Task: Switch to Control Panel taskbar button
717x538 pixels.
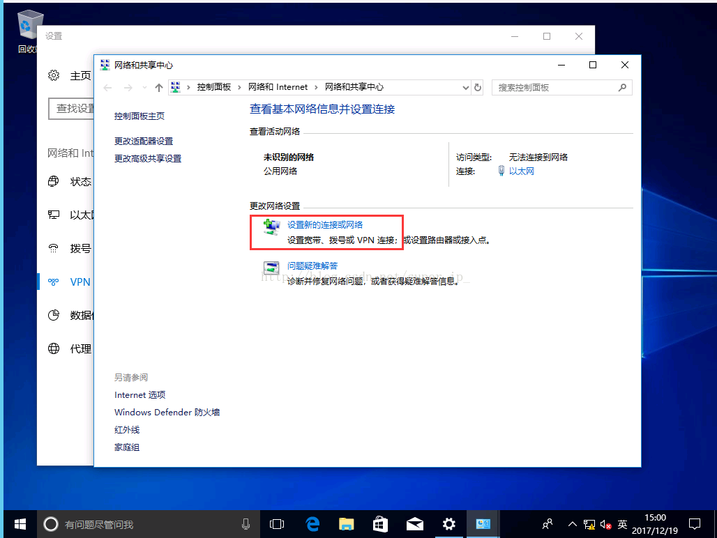Action: point(483,524)
